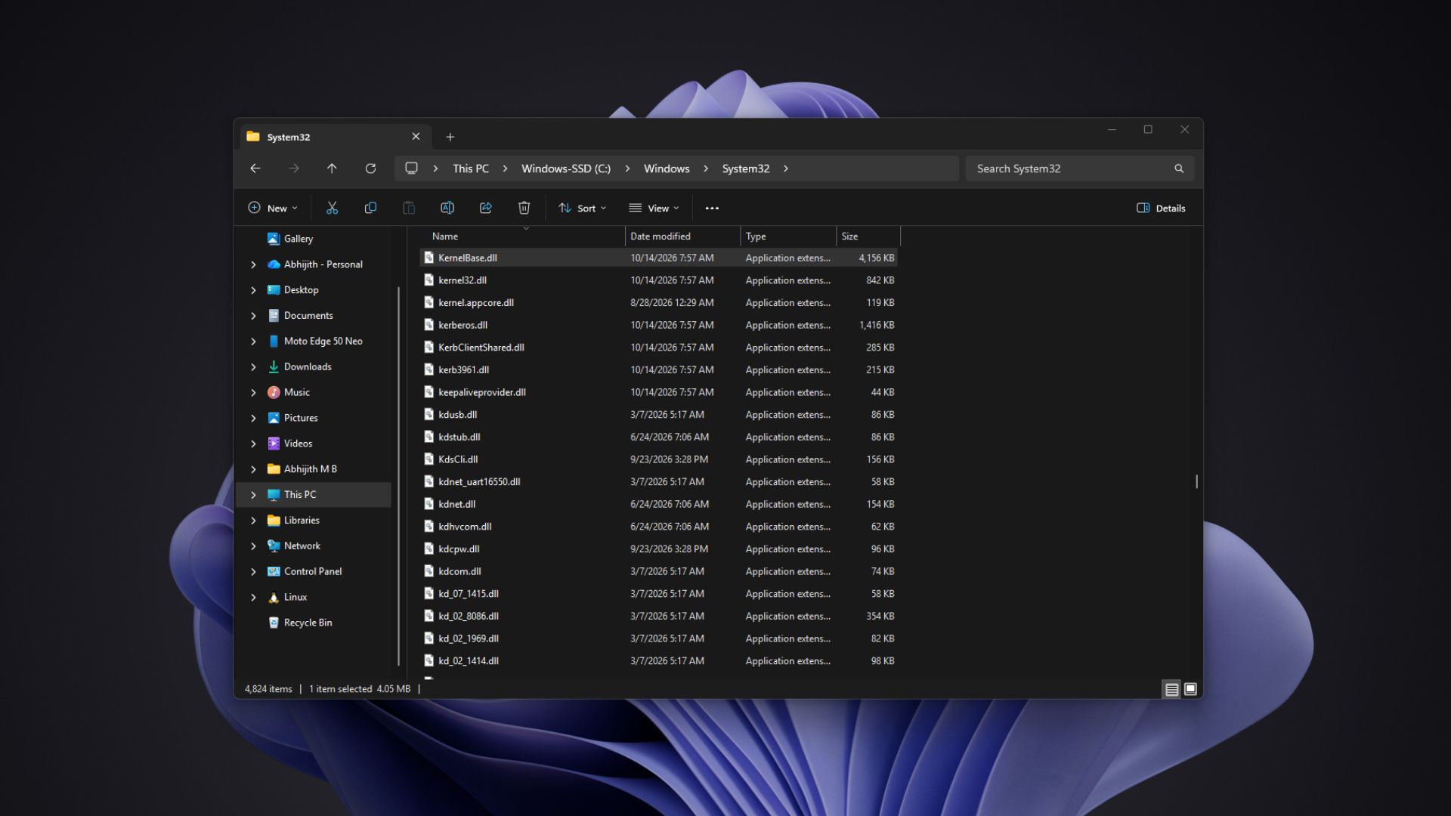The width and height of the screenshot is (1451, 816).
Task: Open the View dropdown menu
Action: (x=654, y=208)
